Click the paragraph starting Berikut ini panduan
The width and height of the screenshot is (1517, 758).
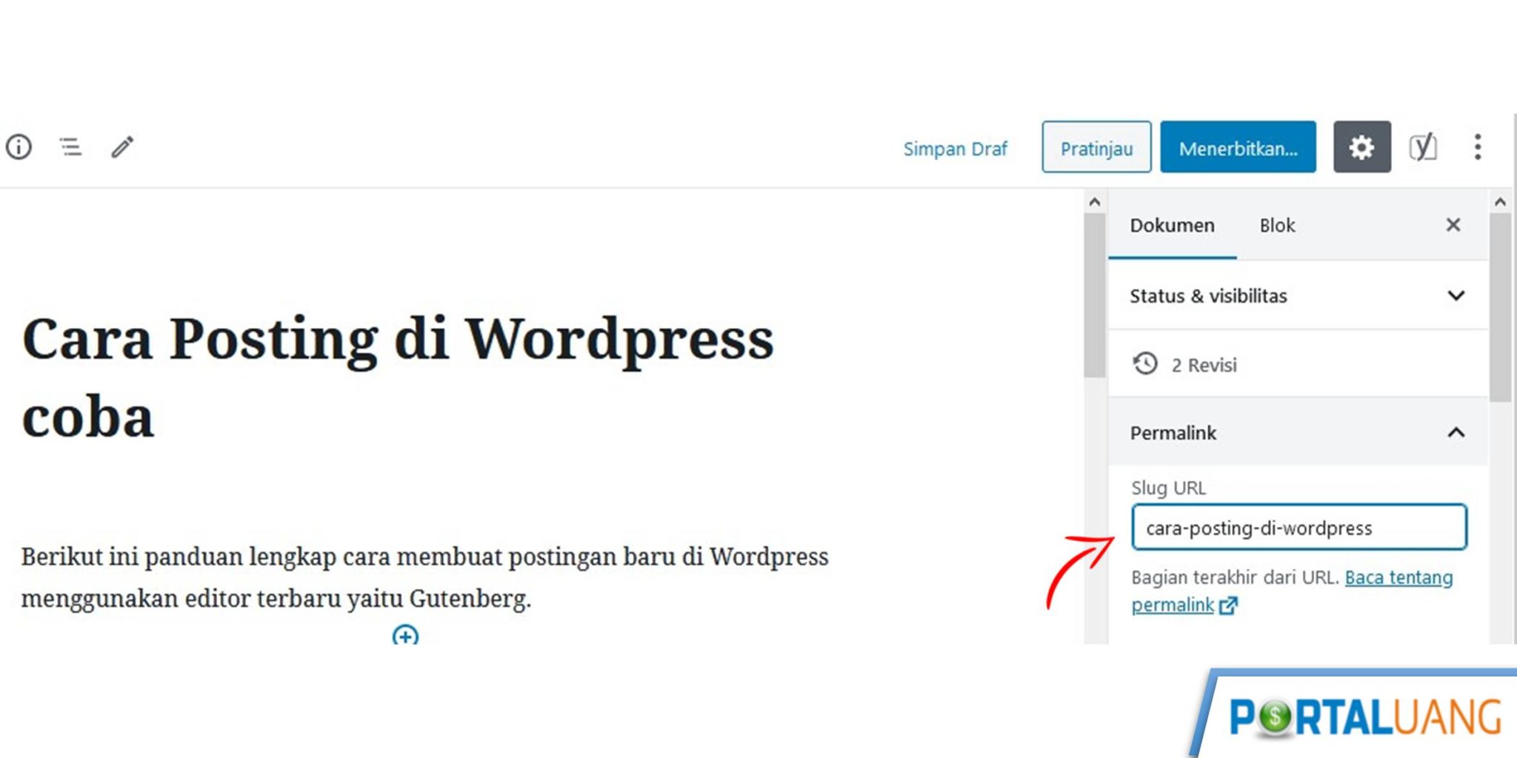tap(424, 577)
